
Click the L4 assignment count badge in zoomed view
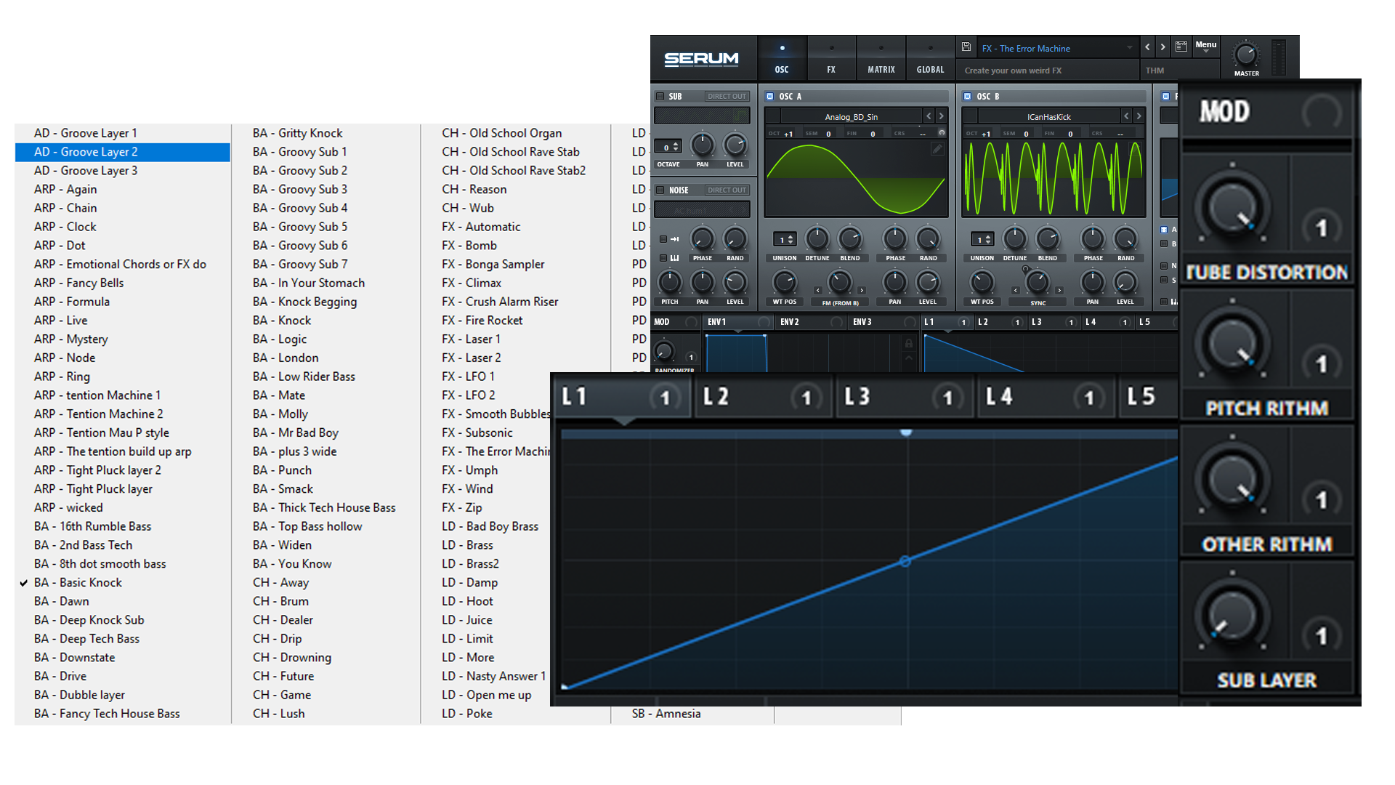pyautogui.click(x=1088, y=398)
